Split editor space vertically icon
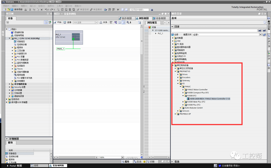Viewport: 271px width, 168px height. pos(126,10)
